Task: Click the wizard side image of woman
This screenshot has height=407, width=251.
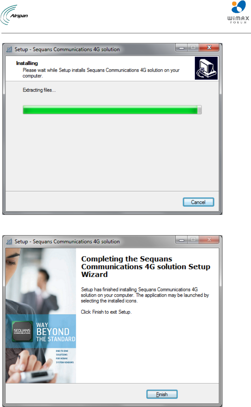Action: [x=41, y=316]
